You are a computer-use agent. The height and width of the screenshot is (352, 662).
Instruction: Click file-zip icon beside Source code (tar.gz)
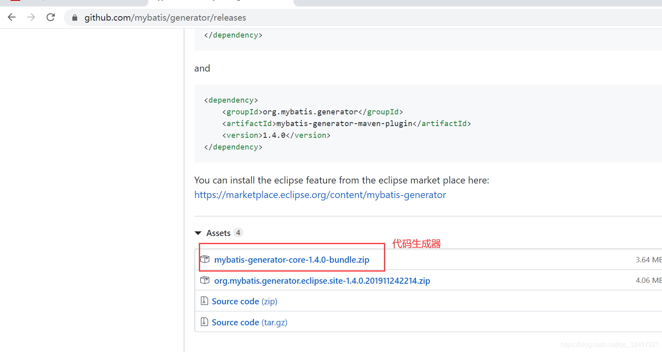(205, 322)
